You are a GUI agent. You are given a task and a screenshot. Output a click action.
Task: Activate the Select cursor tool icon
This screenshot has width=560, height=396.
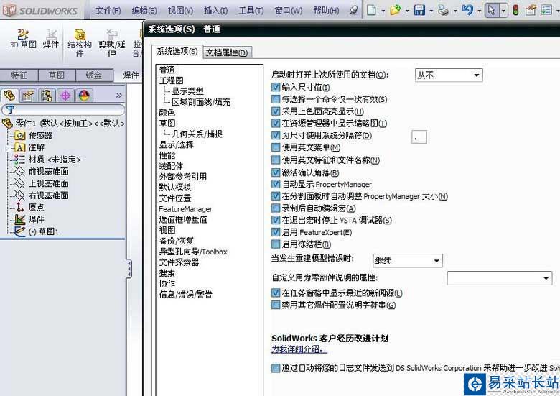pyautogui.click(x=492, y=10)
